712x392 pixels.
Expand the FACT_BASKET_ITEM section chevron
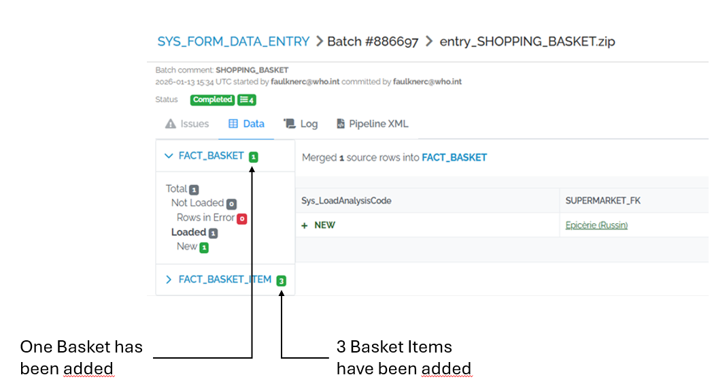(169, 279)
